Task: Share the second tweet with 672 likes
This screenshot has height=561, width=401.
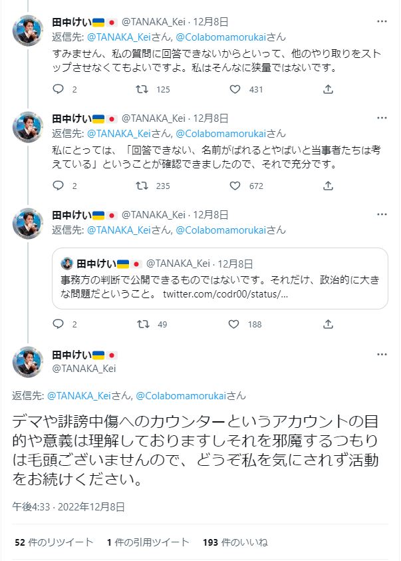Action: [328, 186]
